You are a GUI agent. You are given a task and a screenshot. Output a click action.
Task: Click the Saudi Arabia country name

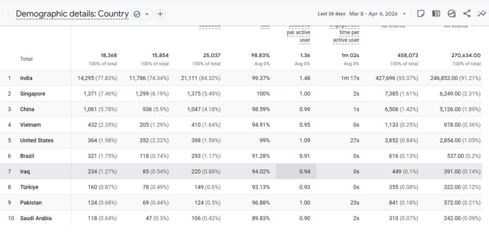point(36,218)
